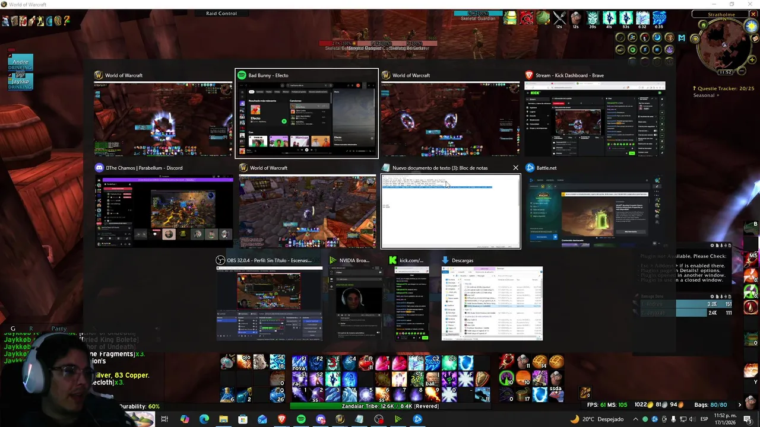Use the action button labeled ojo
760x427 pixels.
(245, 362)
